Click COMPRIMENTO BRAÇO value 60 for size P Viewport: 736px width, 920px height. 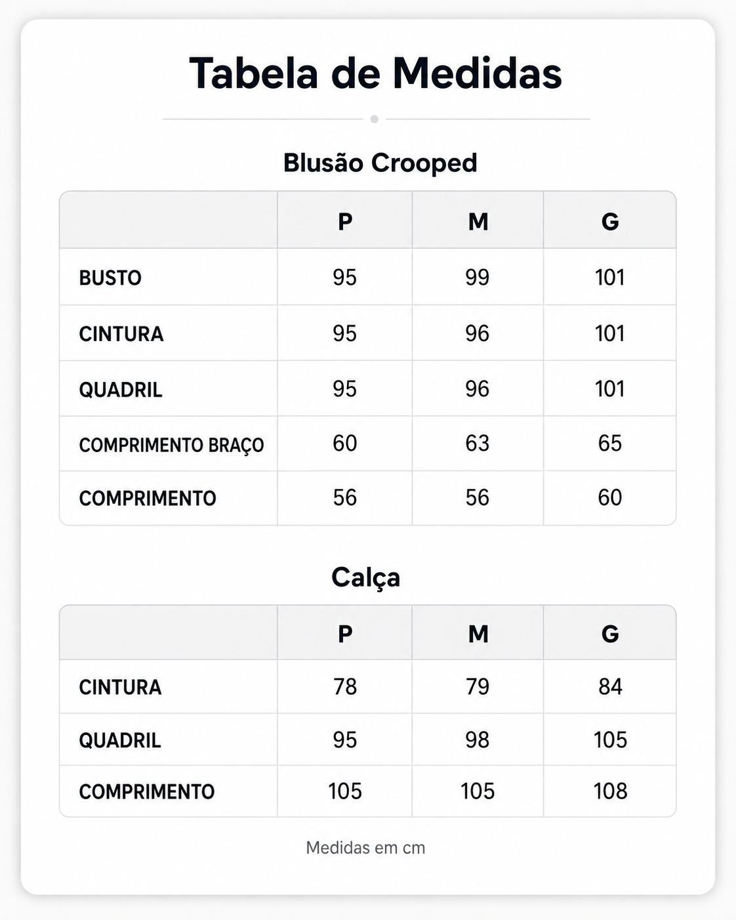tap(345, 444)
